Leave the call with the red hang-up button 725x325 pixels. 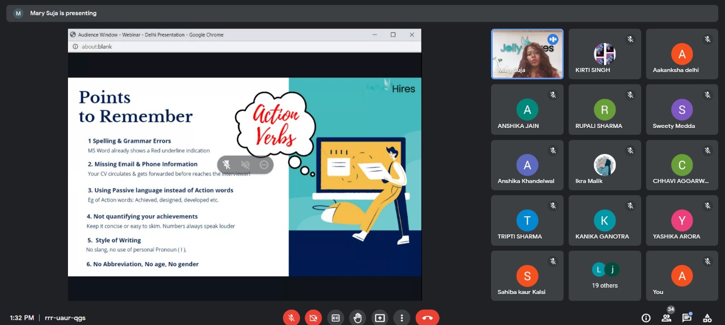pos(427,318)
